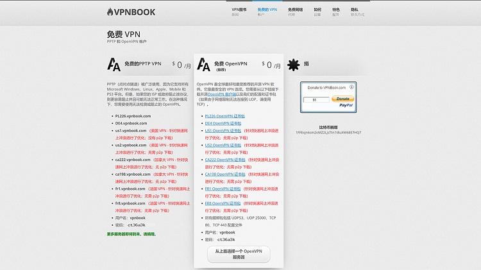Click the DE4.vpnbook.com server entry
Screen dimensions: 481x270
click(x=131, y=123)
